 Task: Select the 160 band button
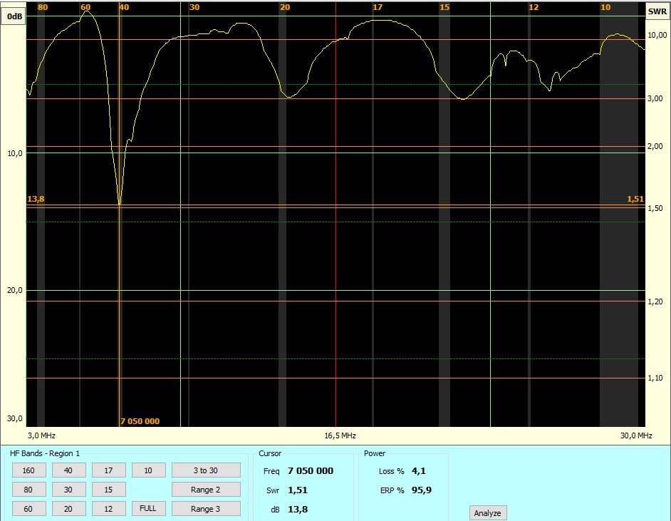point(28,470)
